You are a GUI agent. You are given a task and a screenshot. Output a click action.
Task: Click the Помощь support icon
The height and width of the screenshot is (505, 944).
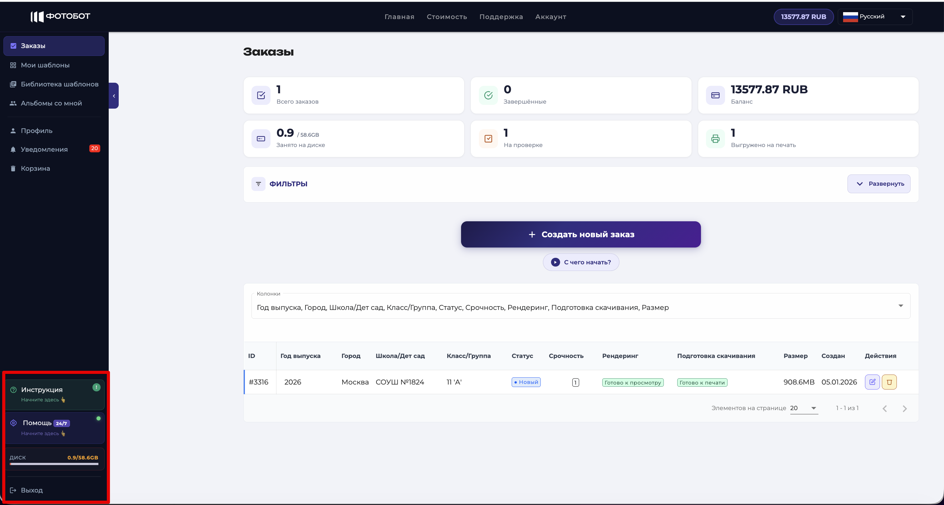pos(13,423)
